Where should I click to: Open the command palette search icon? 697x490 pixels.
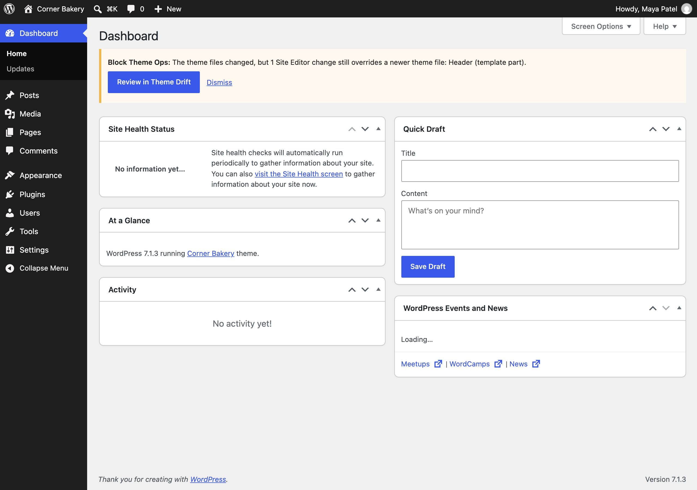point(97,9)
